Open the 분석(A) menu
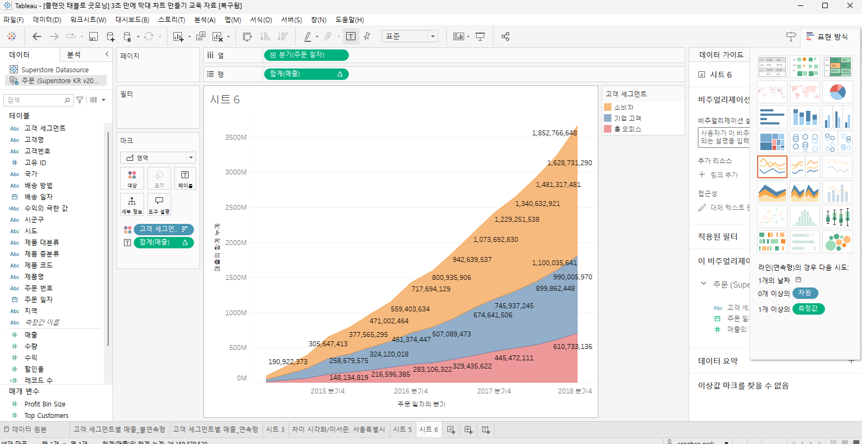This screenshot has width=862, height=444. [x=205, y=20]
